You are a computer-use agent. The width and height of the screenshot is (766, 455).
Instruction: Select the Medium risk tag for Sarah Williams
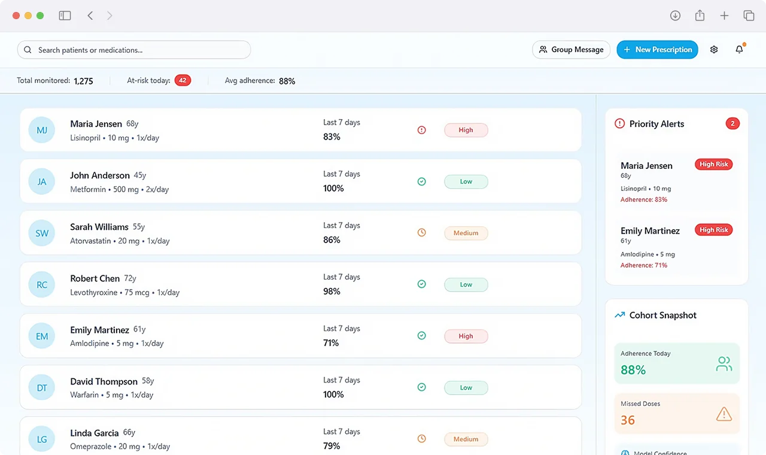[x=466, y=233]
